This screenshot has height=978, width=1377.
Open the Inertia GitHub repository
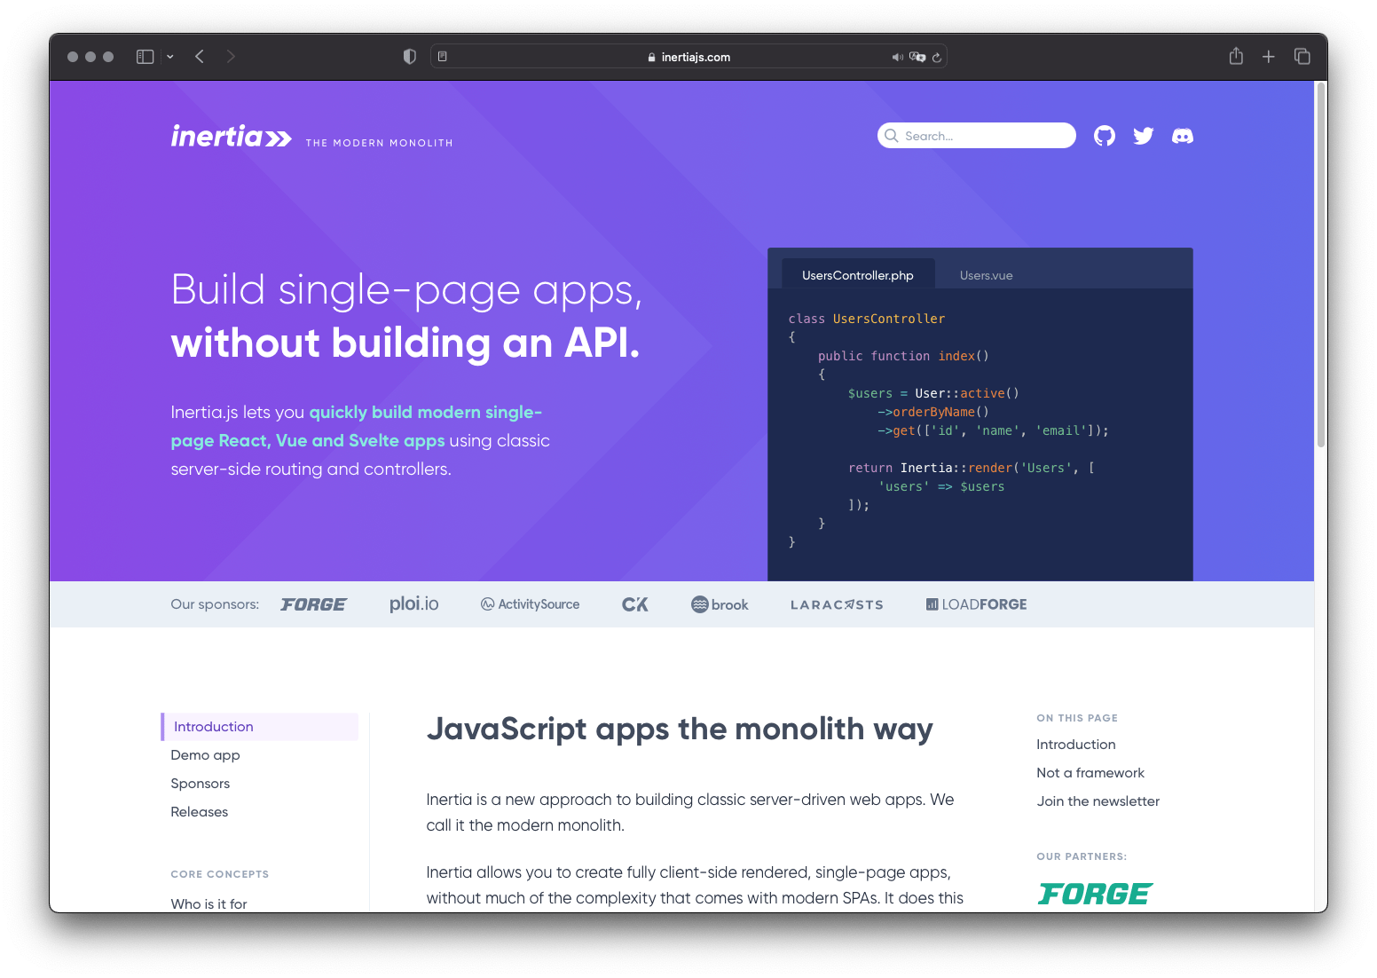[x=1104, y=135]
